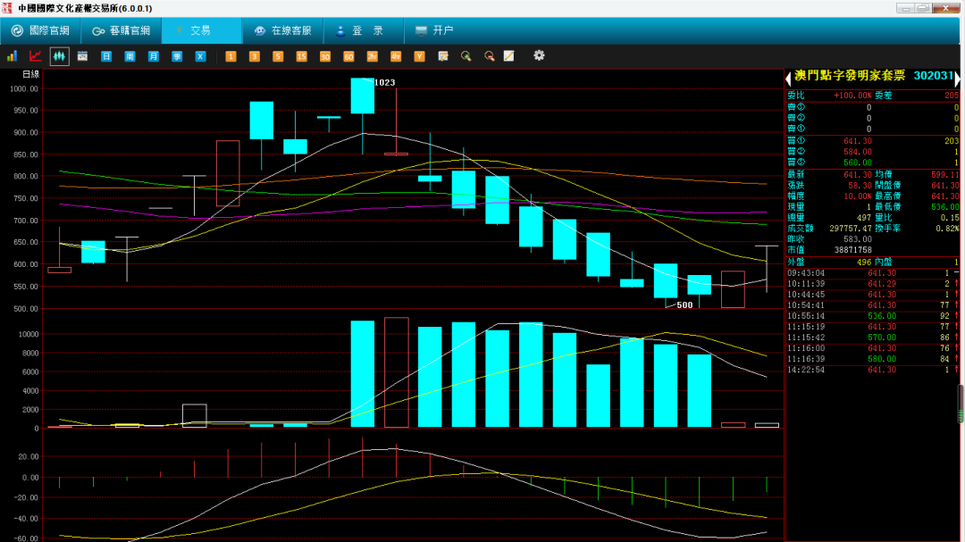
Task: Switch to the 交易 tab
Action: click(x=202, y=30)
